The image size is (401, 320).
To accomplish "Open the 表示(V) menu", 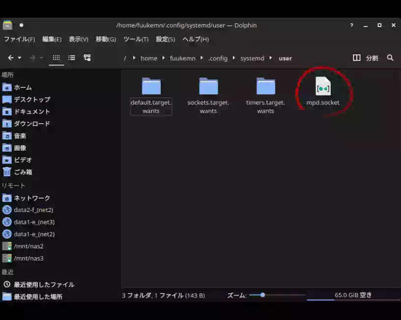I will 79,39.
